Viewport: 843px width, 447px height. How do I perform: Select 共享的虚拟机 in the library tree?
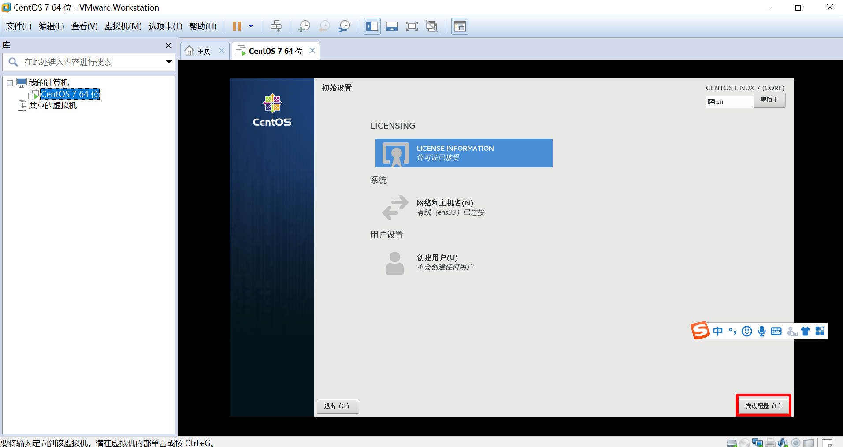[53, 106]
